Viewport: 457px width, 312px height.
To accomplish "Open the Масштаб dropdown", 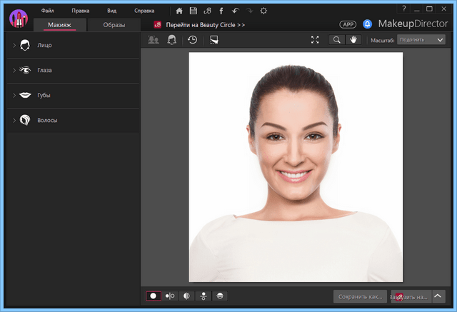I will pyautogui.click(x=421, y=40).
